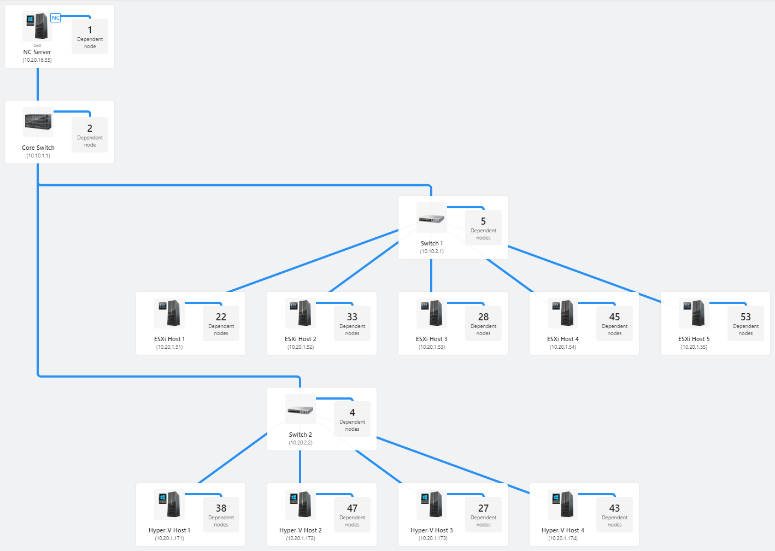This screenshot has width=775, height=551.
Task: Click the ESXi Host 1 name label
Action: 169,339
